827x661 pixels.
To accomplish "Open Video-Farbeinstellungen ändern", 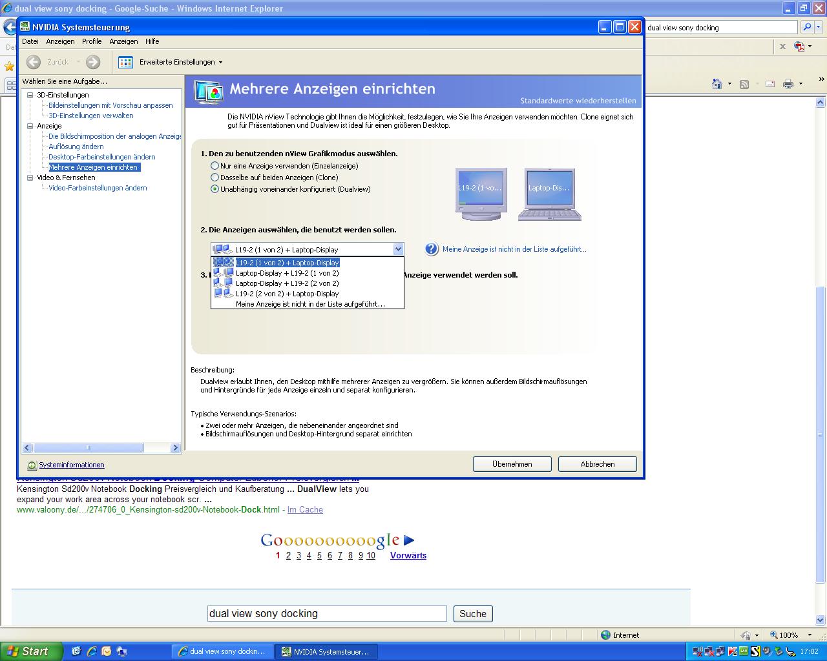I will [98, 188].
